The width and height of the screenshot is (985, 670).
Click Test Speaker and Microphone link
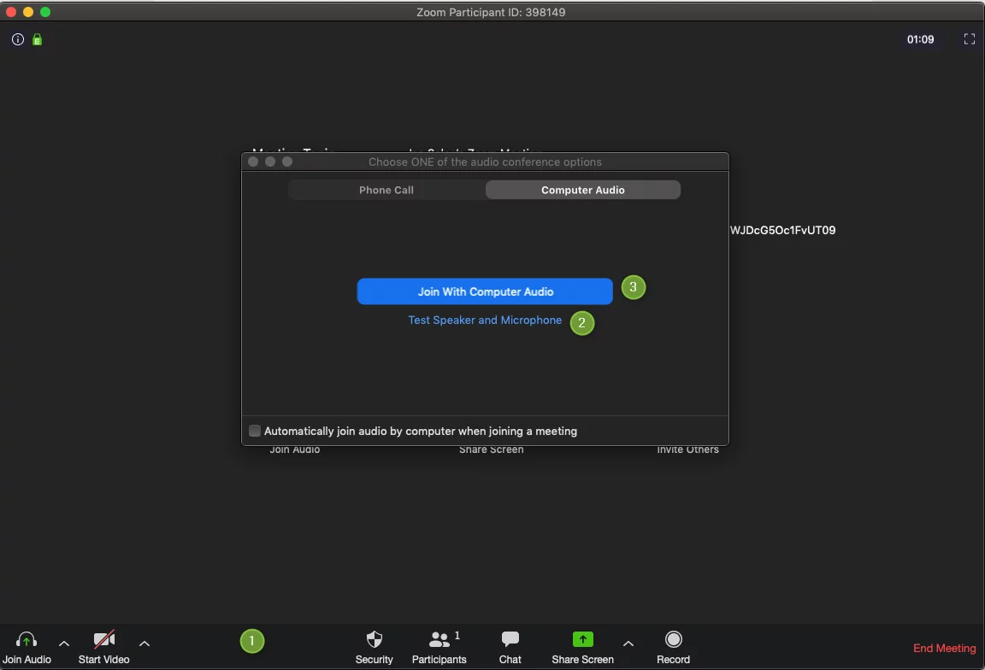click(x=485, y=320)
